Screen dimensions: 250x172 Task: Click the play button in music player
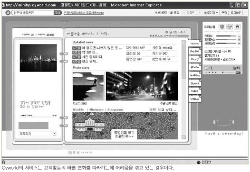tap(206, 72)
